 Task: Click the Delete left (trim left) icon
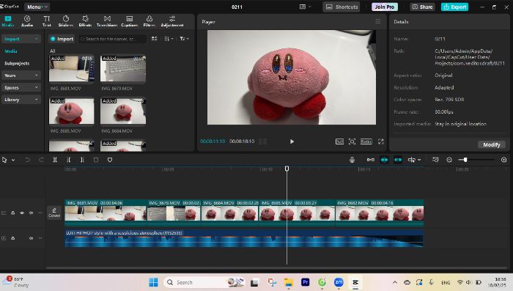tap(68, 160)
